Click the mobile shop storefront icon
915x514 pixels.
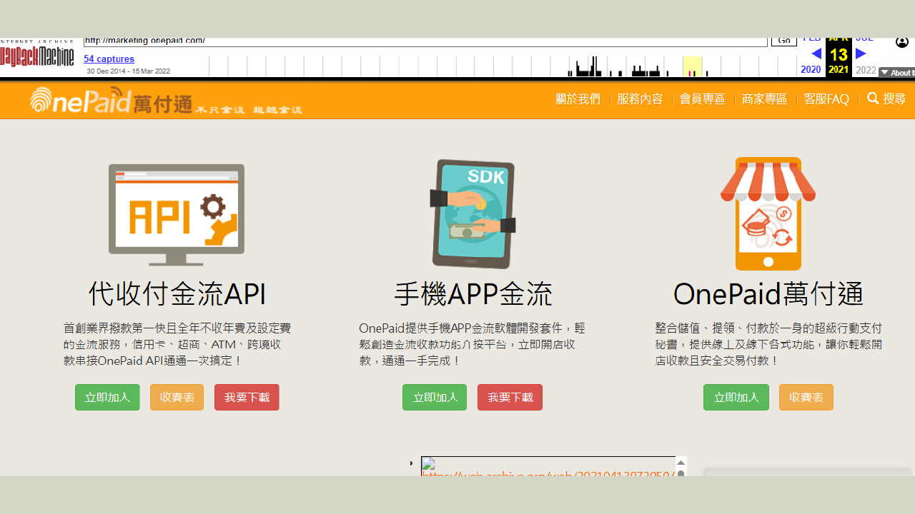768,213
